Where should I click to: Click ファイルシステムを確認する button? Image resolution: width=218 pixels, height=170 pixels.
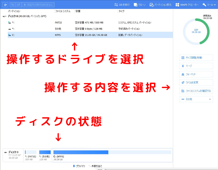[196, 91]
